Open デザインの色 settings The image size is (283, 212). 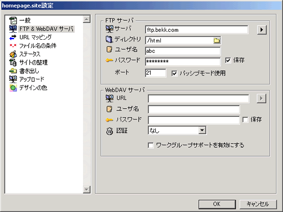[33, 88]
